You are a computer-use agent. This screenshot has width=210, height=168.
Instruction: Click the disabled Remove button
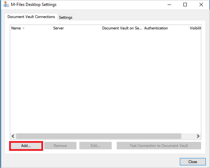tap(60, 146)
